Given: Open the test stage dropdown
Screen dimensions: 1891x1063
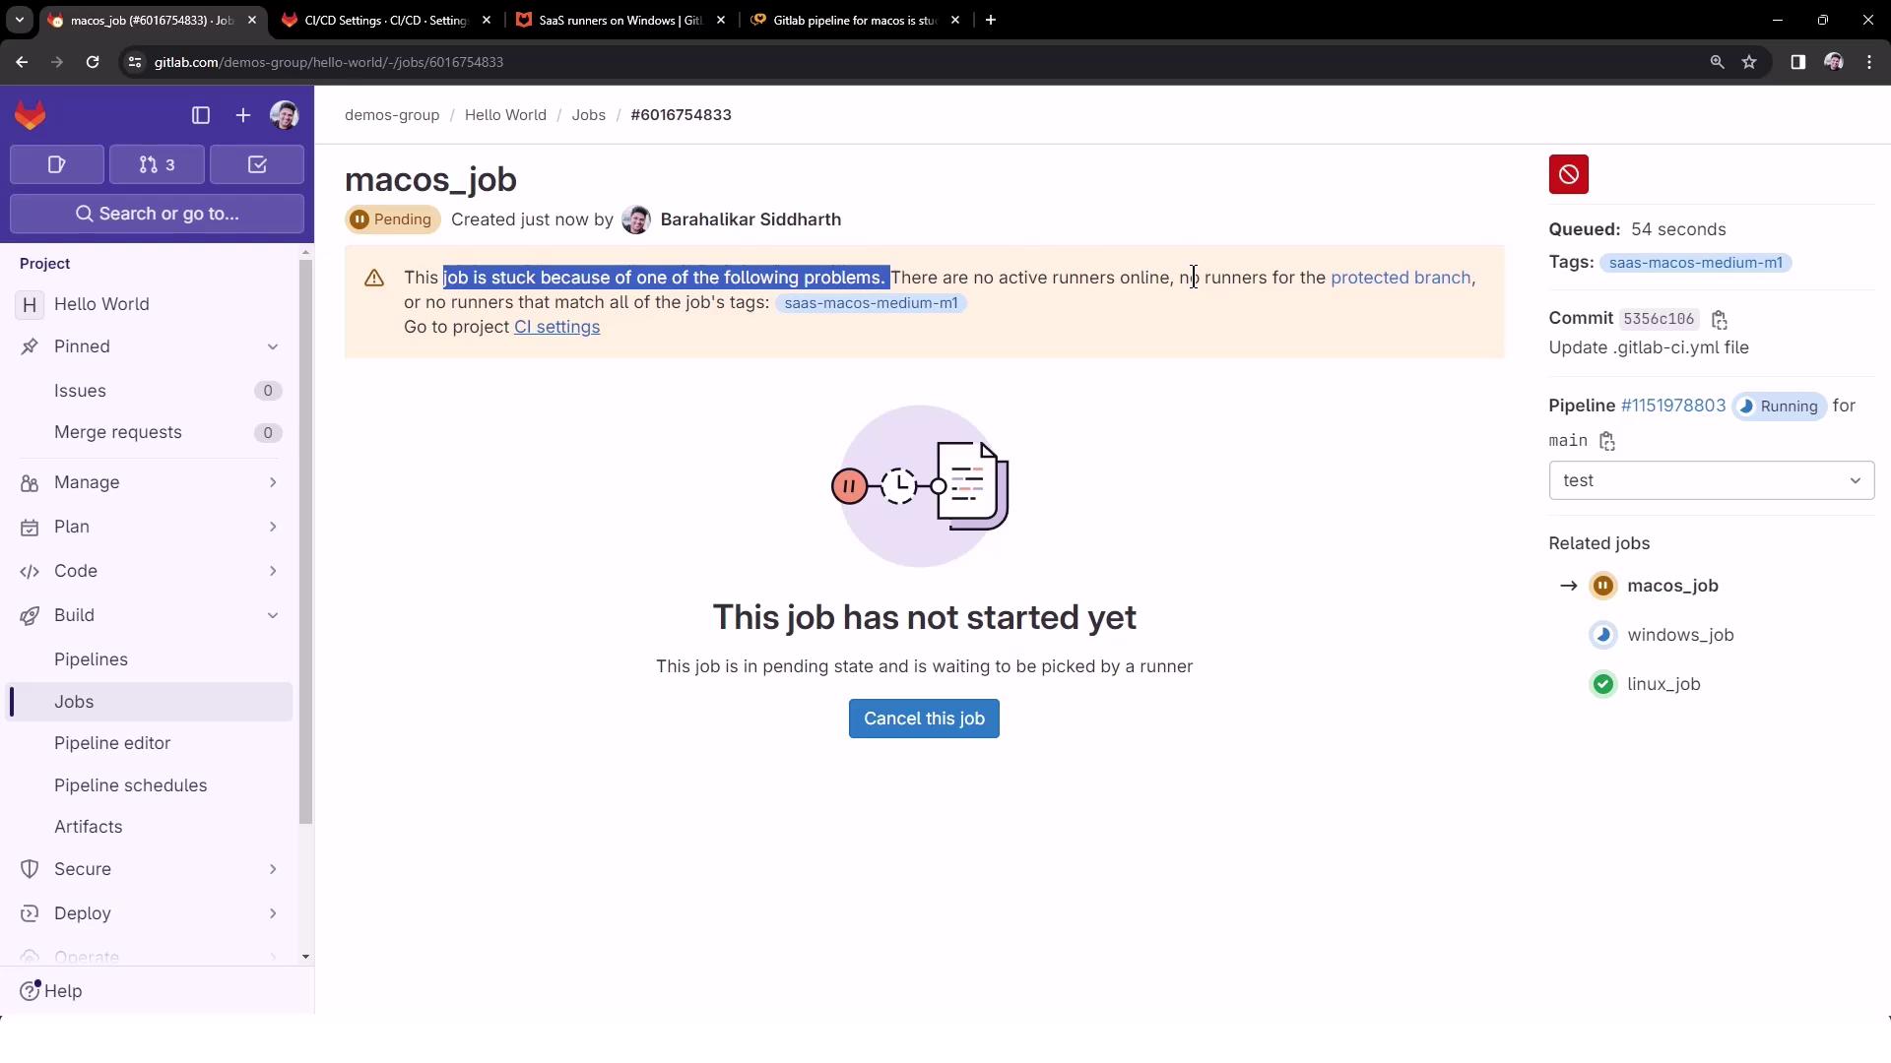Looking at the screenshot, I should click(x=1711, y=481).
